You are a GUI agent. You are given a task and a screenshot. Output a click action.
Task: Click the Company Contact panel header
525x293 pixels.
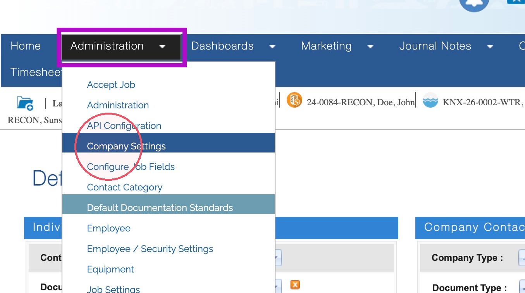tap(470, 228)
